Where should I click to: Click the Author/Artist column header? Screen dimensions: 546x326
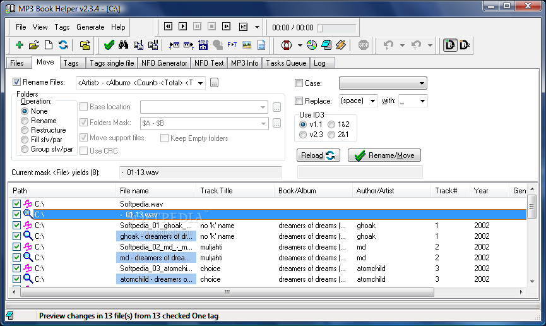(391, 191)
